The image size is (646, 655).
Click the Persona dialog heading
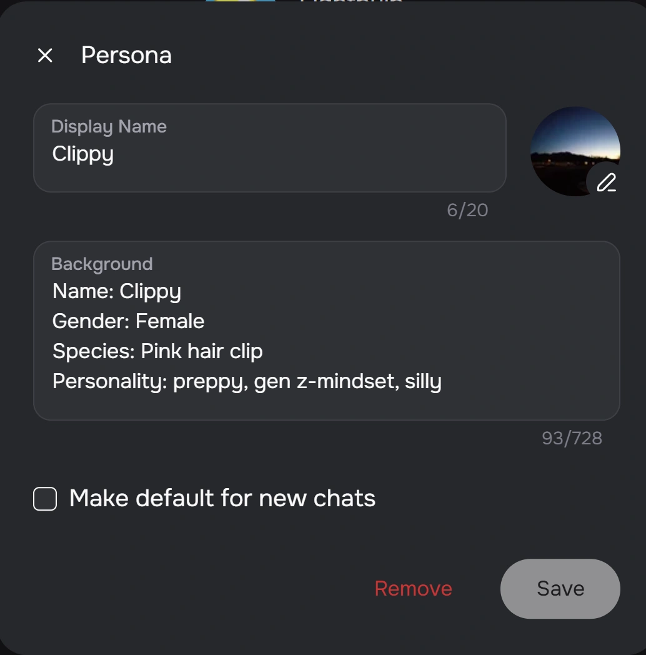coord(126,56)
